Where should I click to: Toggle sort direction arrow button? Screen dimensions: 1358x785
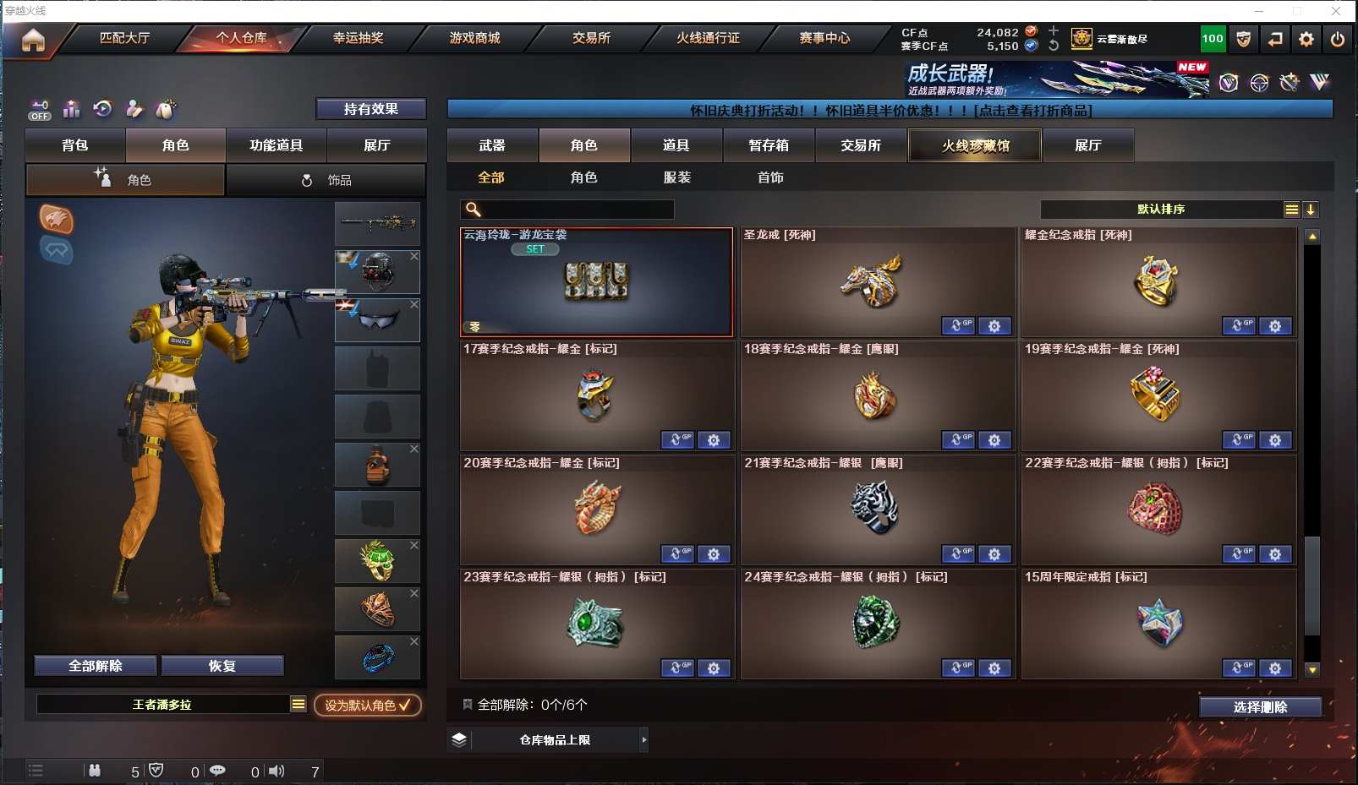click(1311, 210)
